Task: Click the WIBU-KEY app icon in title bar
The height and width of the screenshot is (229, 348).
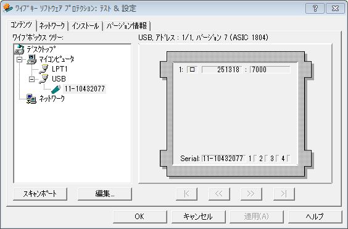Action: click(x=7, y=8)
